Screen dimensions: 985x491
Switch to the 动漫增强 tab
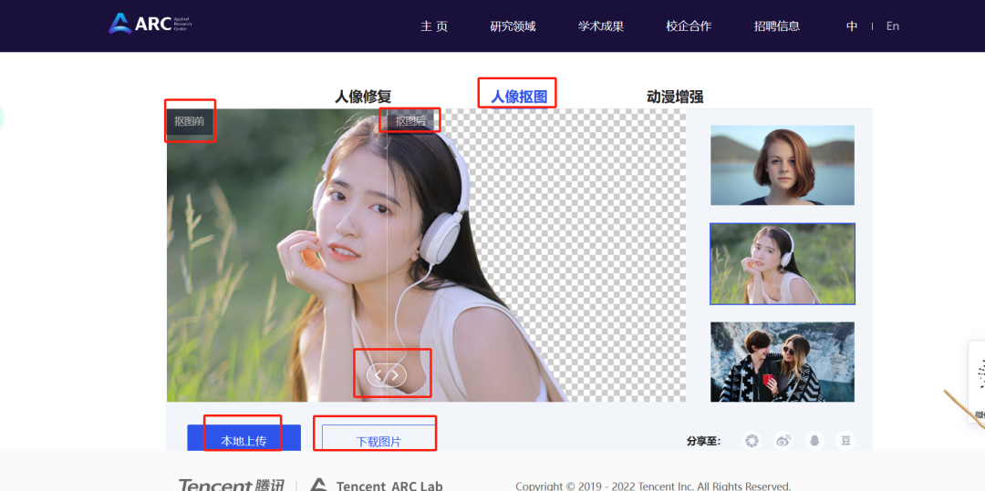(x=675, y=97)
